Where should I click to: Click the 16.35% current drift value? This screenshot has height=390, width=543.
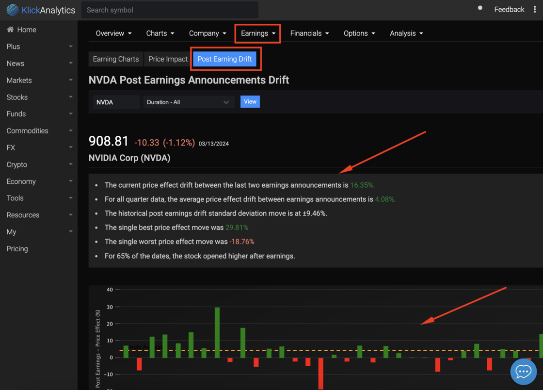(x=362, y=185)
